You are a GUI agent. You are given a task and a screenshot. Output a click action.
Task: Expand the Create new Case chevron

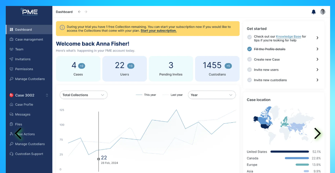318,59
